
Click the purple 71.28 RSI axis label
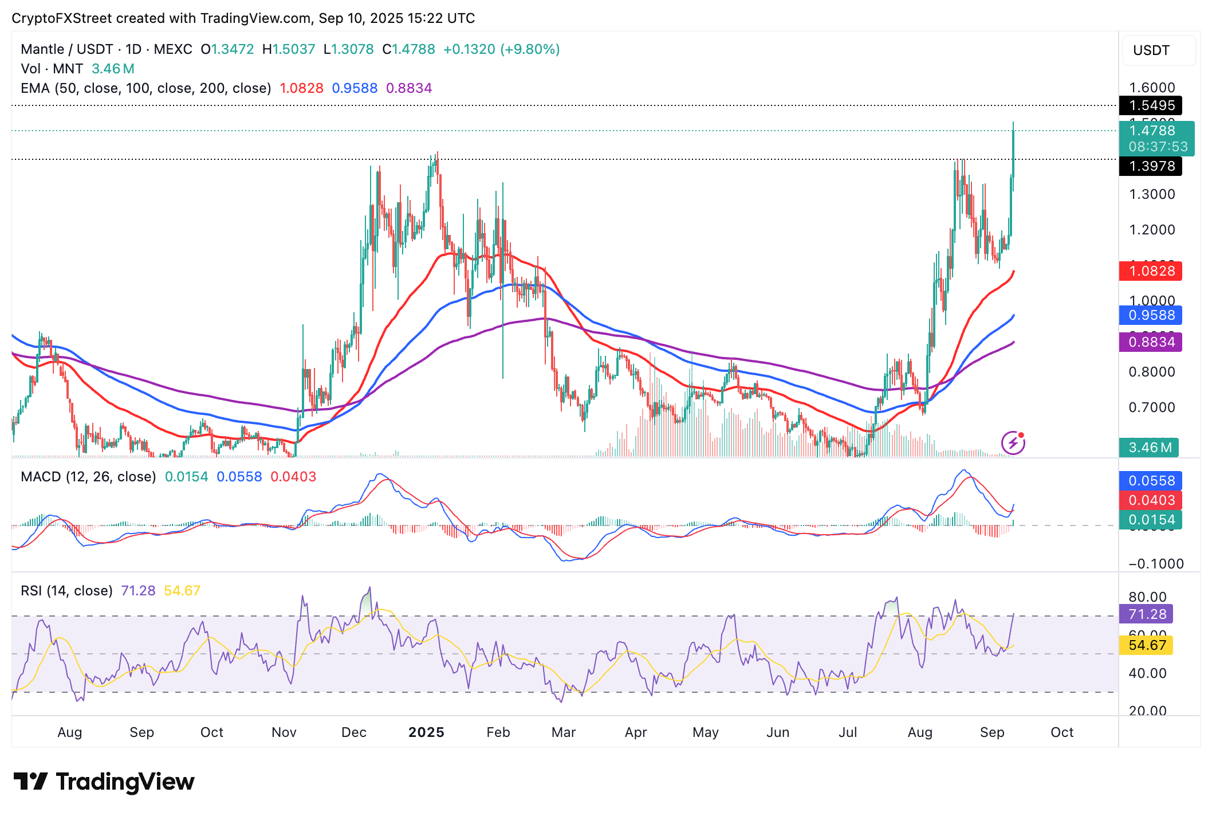[x=1146, y=614]
